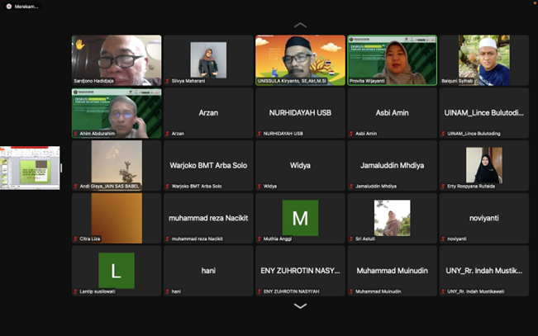Select the Warjoko BMT Arba Solo participant tile
The width and height of the screenshot is (538, 336).
(208, 165)
